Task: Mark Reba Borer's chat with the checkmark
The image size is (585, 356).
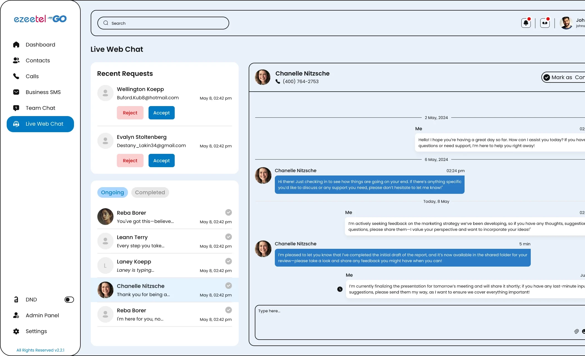Action: point(228,212)
